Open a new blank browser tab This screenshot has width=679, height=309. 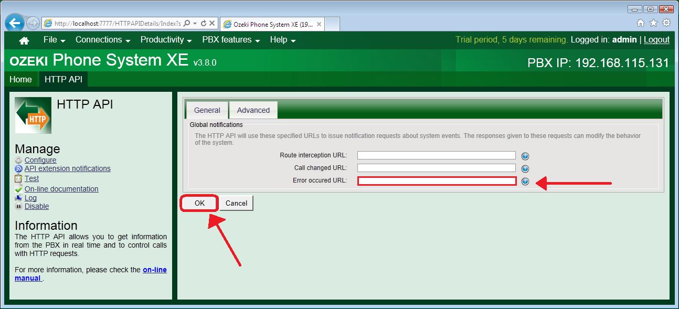332,24
